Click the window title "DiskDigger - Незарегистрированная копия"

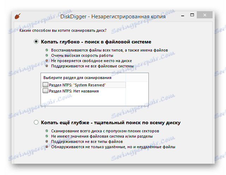tap(113, 17)
